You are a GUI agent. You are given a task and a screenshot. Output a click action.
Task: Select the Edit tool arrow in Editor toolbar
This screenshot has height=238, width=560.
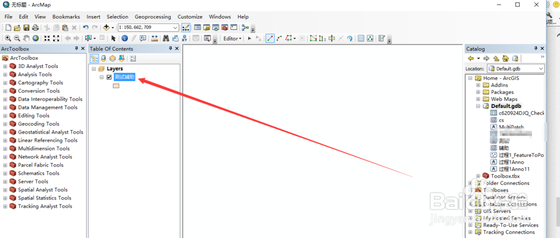pyautogui.click(x=249, y=39)
